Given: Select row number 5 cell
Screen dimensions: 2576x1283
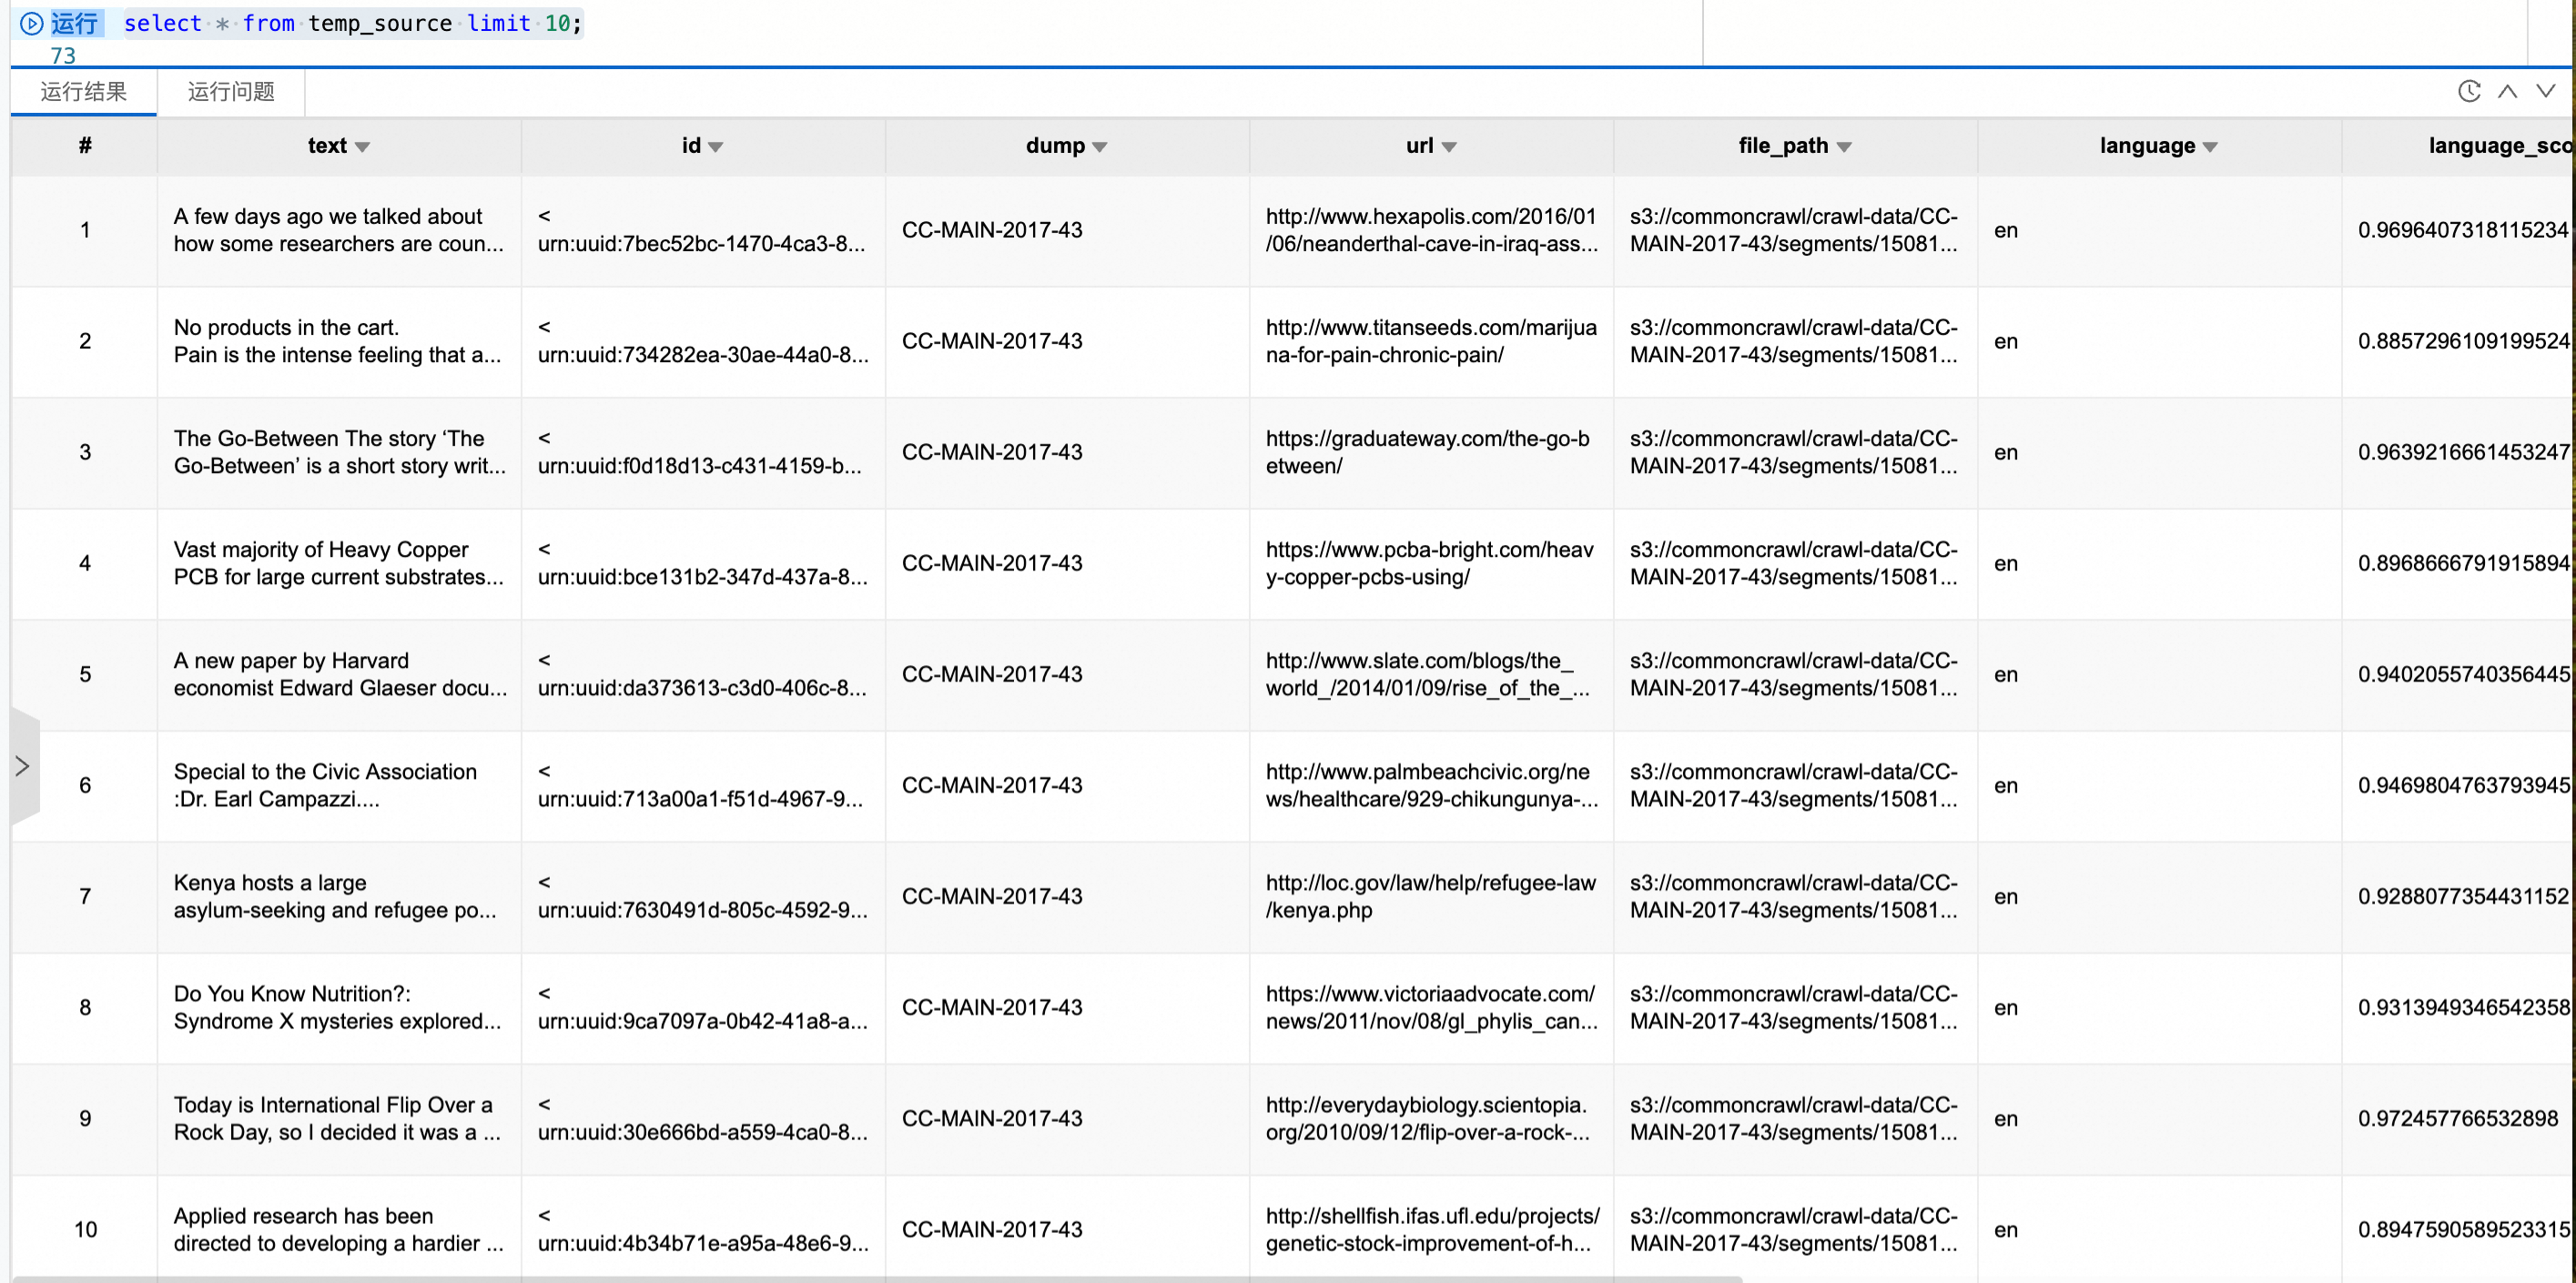Looking at the screenshot, I should point(85,674).
